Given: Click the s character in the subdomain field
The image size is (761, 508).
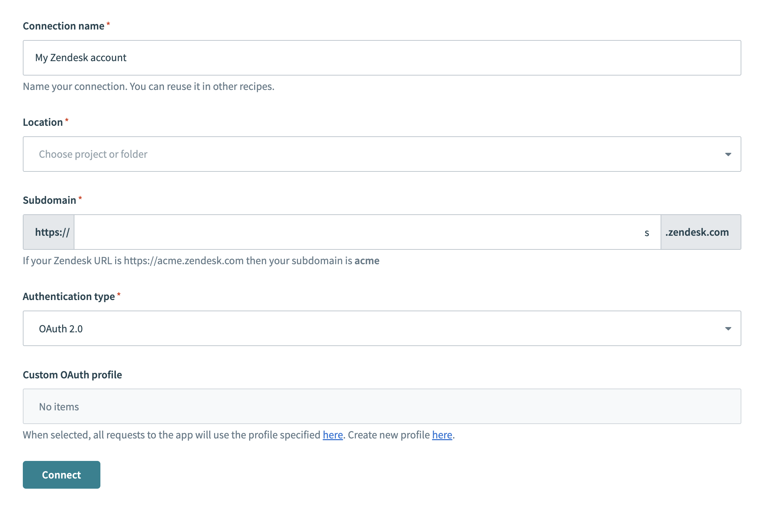Looking at the screenshot, I should pyautogui.click(x=647, y=232).
